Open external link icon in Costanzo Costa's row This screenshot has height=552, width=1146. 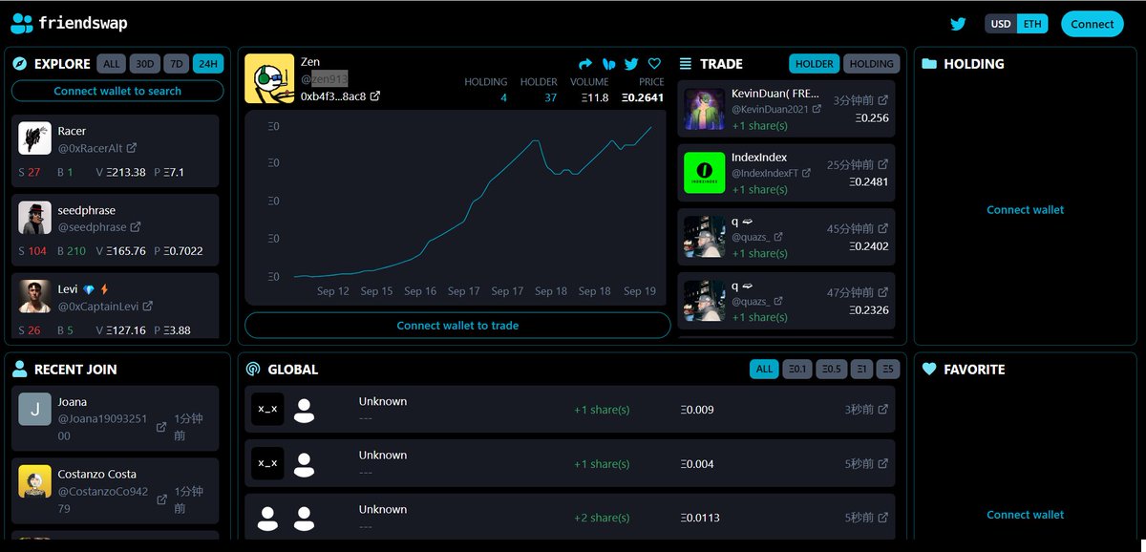161,499
